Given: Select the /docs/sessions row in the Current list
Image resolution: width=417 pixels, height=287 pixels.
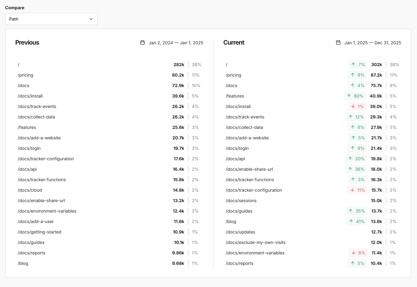Looking at the screenshot, I should (x=241, y=201).
